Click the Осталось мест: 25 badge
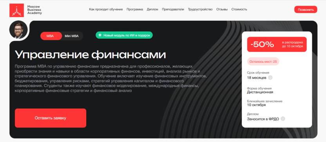This screenshot has height=142, width=326. tap(263, 62)
